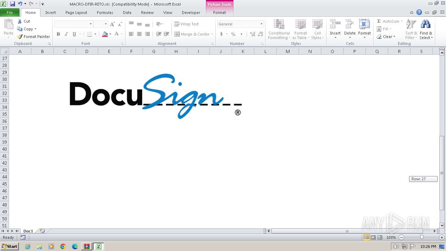Click Save in Quick Access Toolbar

coord(13,4)
